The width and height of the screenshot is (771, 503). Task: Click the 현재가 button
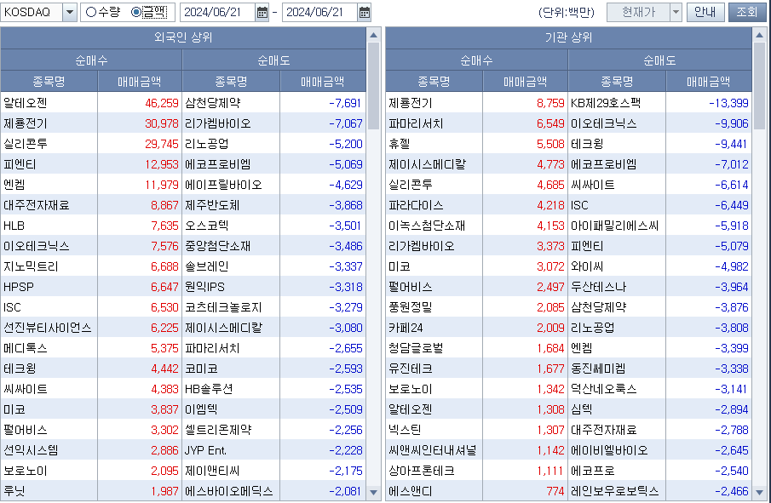coord(638,12)
